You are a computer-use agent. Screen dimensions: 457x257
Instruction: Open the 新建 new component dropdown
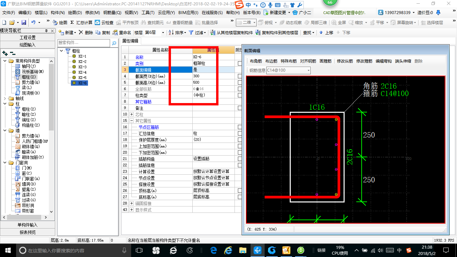[75, 32]
